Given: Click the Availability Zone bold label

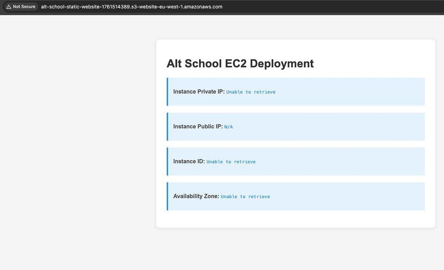Looking at the screenshot, I should point(196,196).
